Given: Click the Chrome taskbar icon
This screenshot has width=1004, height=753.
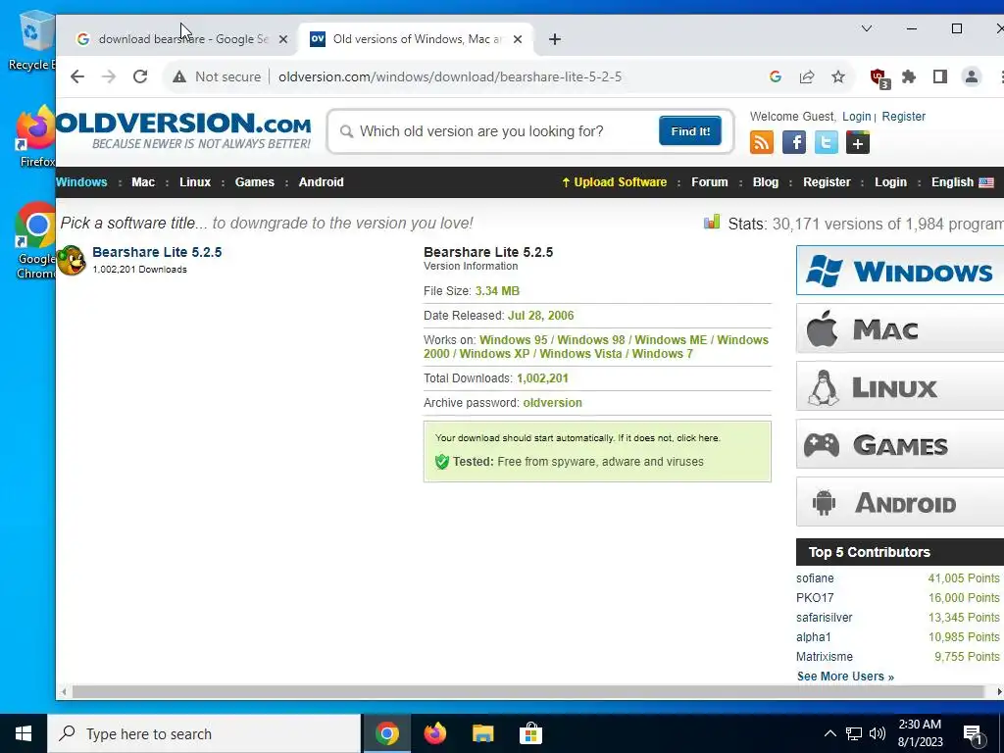Looking at the screenshot, I should pyautogui.click(x=386, y=733).
